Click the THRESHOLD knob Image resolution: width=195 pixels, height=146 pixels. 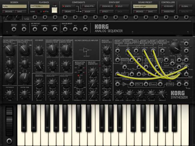click(162, 95)
